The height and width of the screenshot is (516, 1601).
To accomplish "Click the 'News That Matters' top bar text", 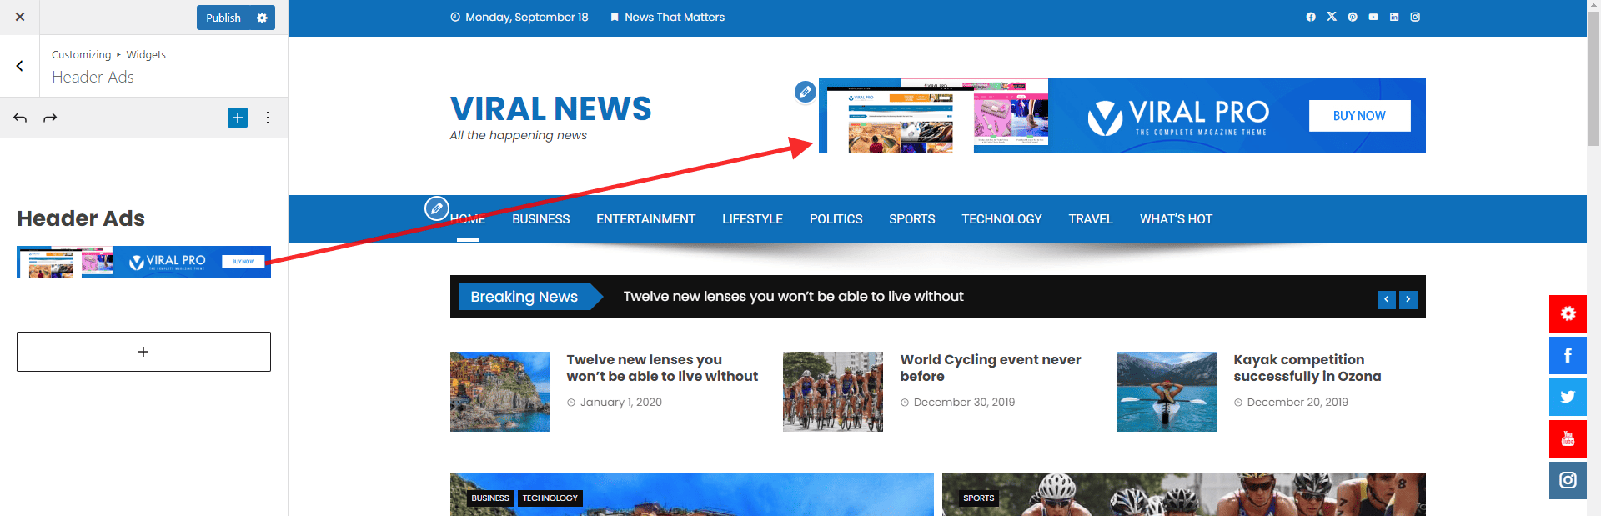I will [x=675, y=17].
